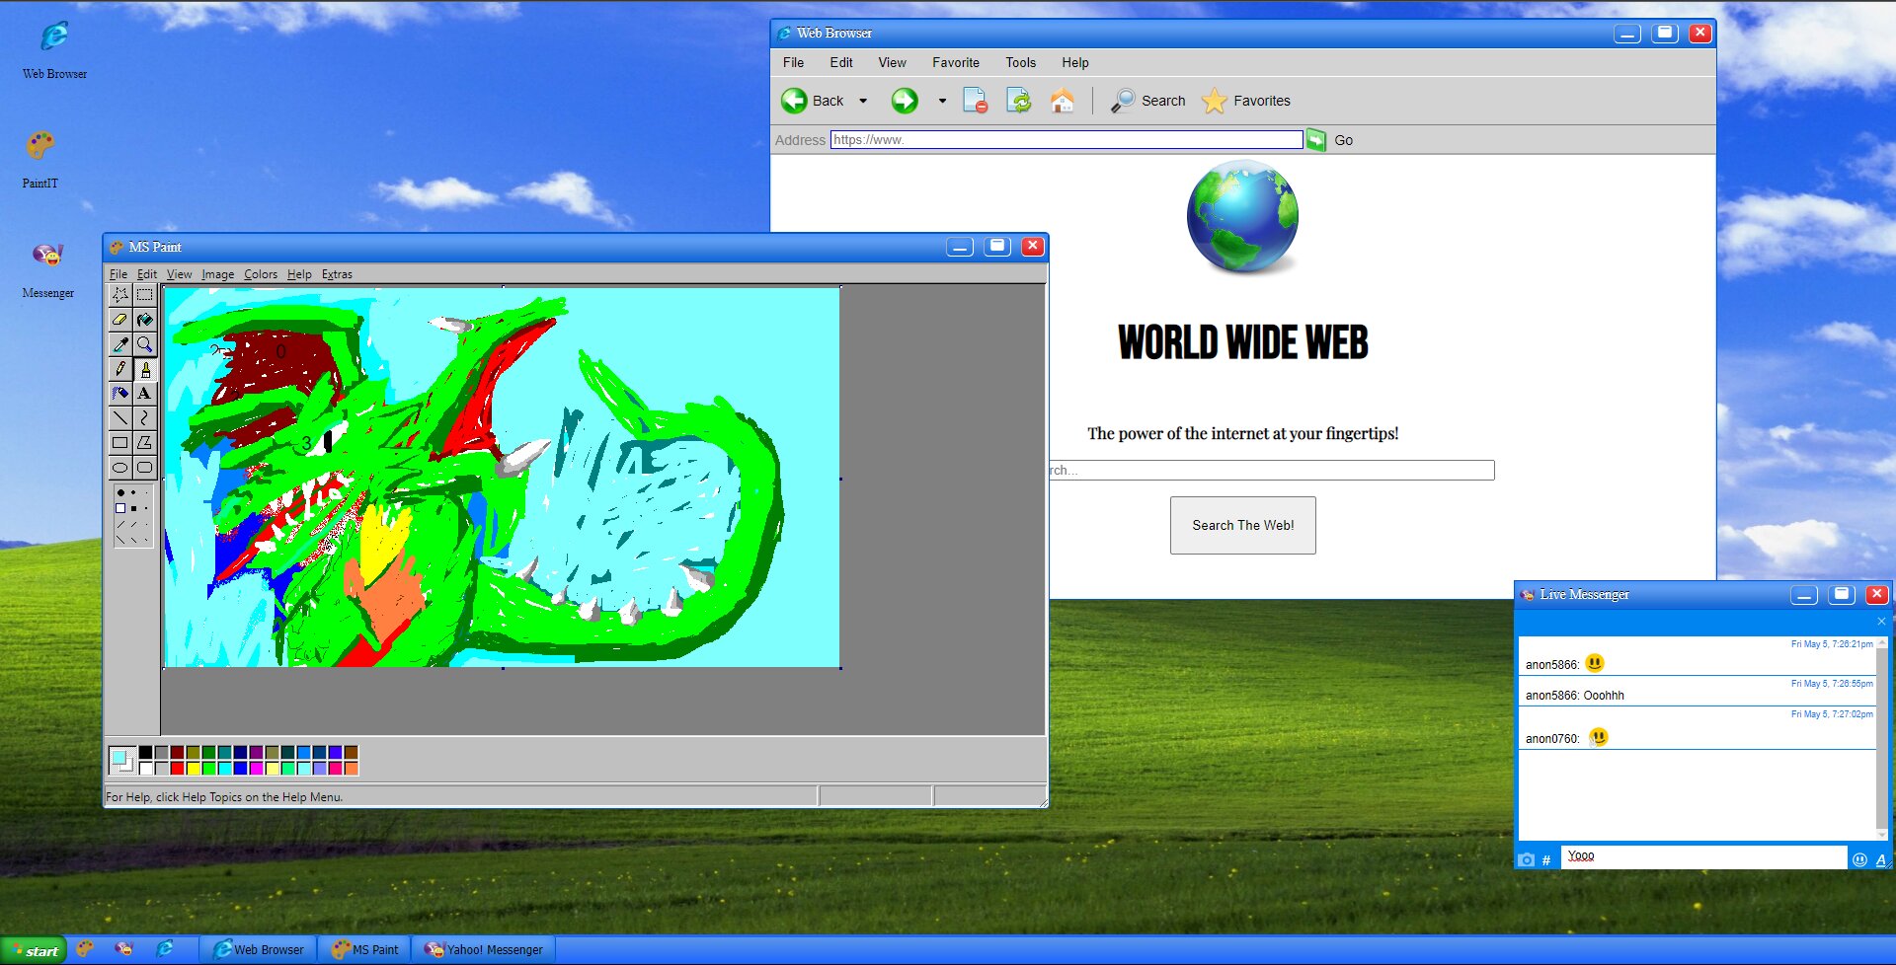Select the Magnifier zoom tool
This screenshot has height=965, width=1896.
click(x=145, y=344)
